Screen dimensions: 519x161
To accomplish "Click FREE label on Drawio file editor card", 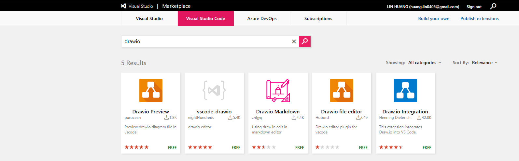I will click(363, 147).
